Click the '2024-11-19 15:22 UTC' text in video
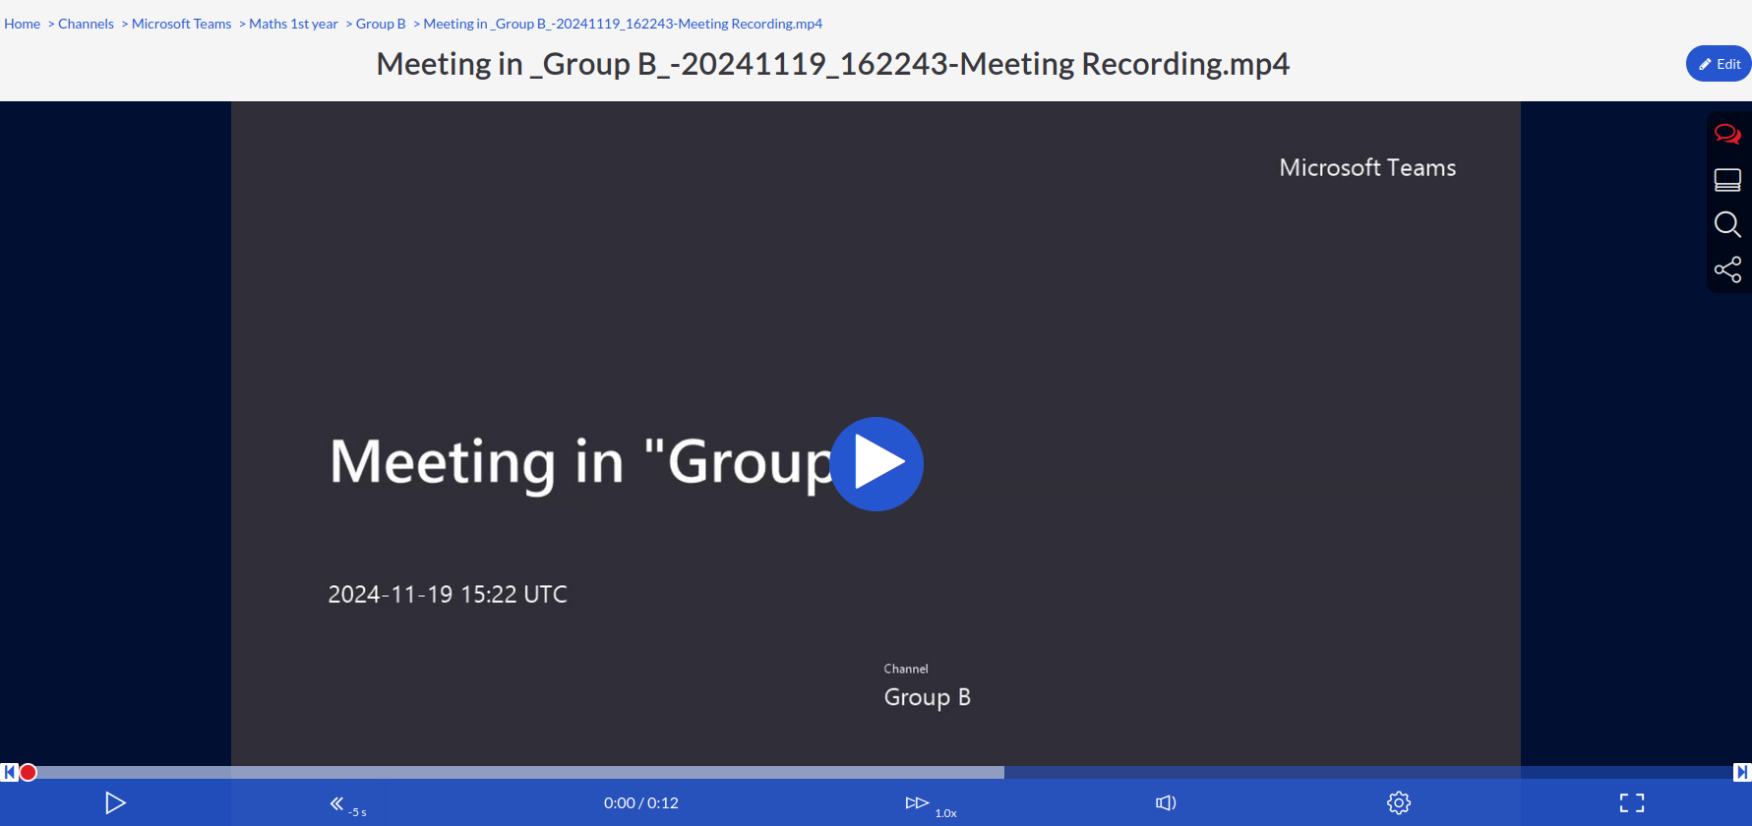The height and width of the screenshot is (826, 1752). 448,594
